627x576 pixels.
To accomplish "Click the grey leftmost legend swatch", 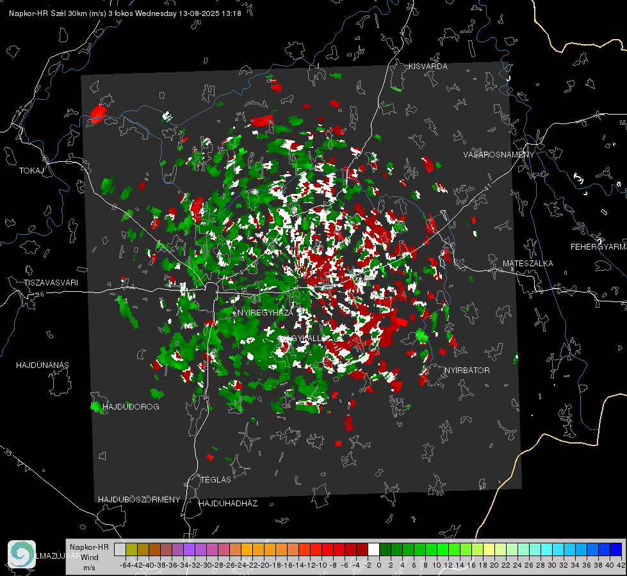I will click(x=120, y=550).
